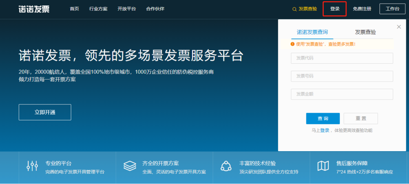Click the stacked layers icon for 齐全的开票方案
Screen dimensions: 409x184
[130, 166]
